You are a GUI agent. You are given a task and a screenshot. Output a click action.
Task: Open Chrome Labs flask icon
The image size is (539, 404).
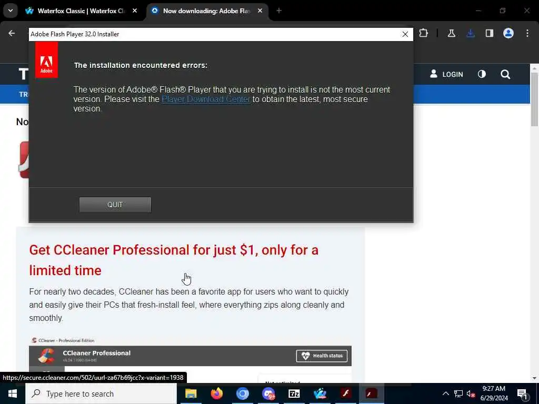(451, 33)
